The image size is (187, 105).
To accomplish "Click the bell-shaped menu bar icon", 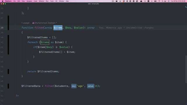I will coord(141,1).
